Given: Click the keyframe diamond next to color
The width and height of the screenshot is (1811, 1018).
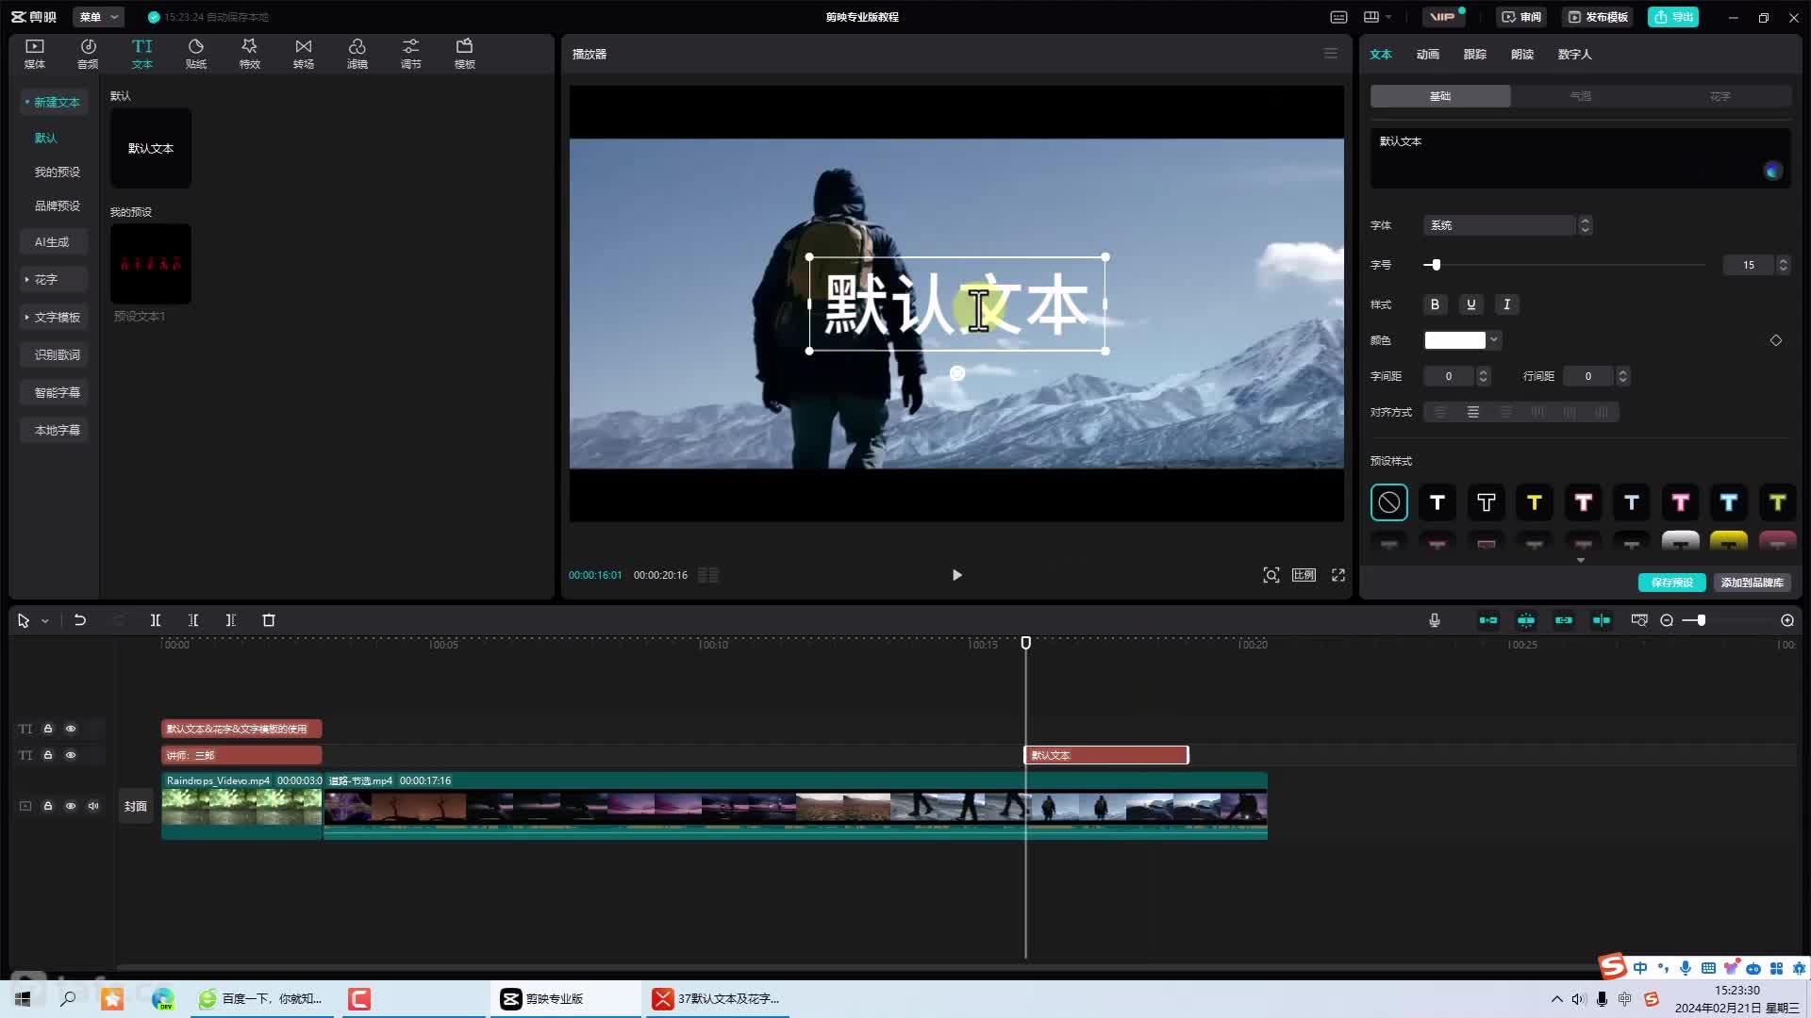Looking at the screenshot, I should [x=1776, y=340].
